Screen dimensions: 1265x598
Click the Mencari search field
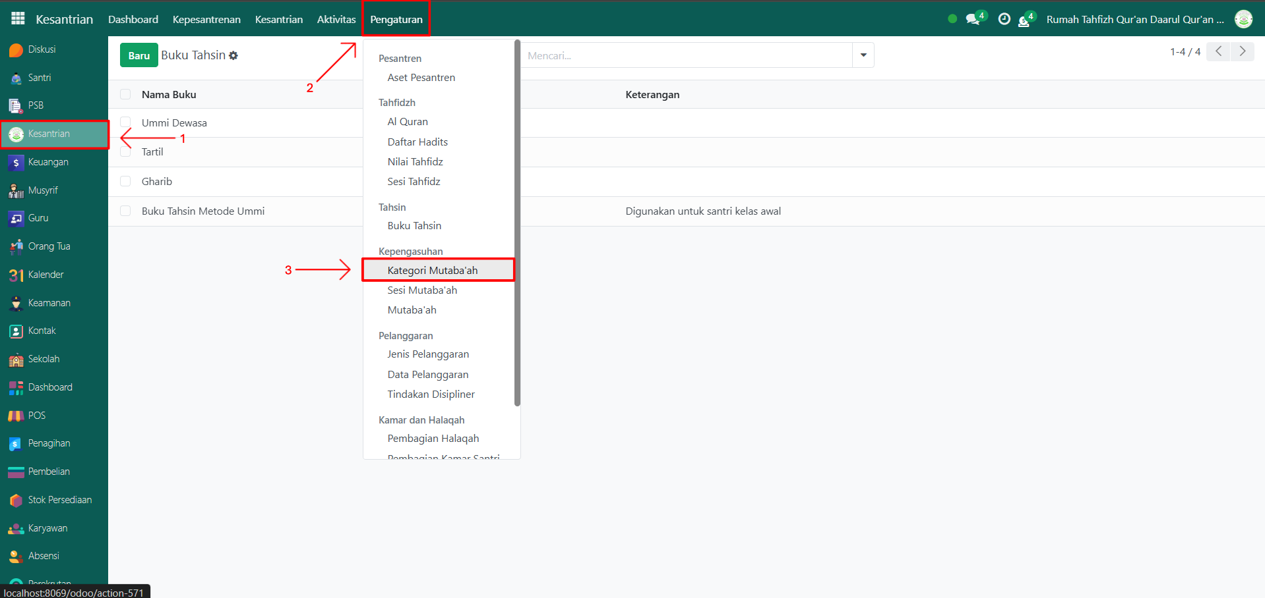[x=686, y=55]
